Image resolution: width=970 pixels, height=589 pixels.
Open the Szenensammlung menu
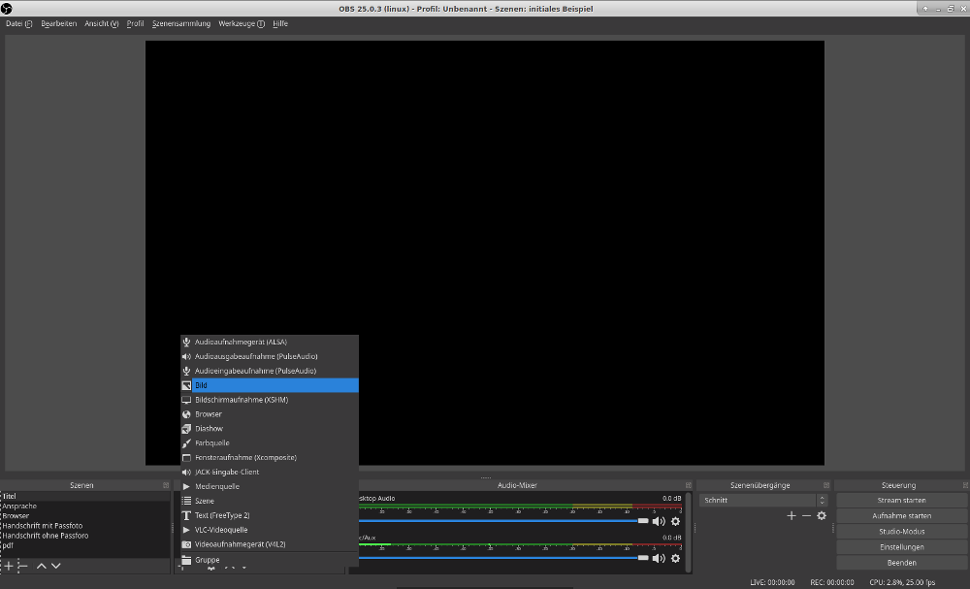(181, 23)
